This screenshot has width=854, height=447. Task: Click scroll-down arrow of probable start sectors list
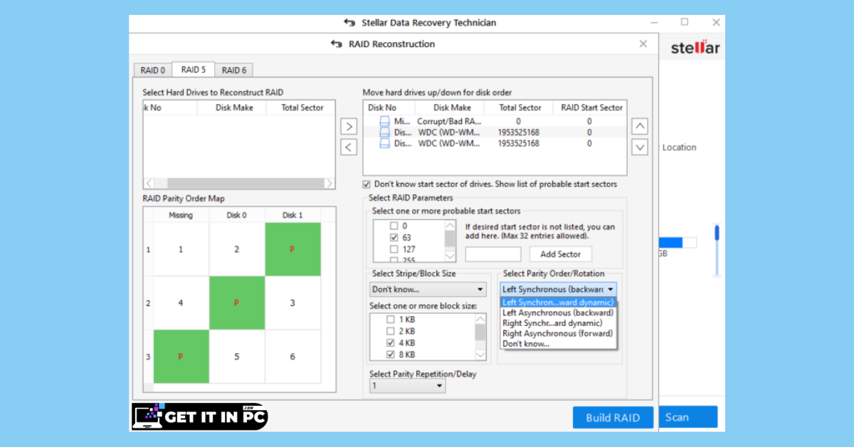point(450,257)
